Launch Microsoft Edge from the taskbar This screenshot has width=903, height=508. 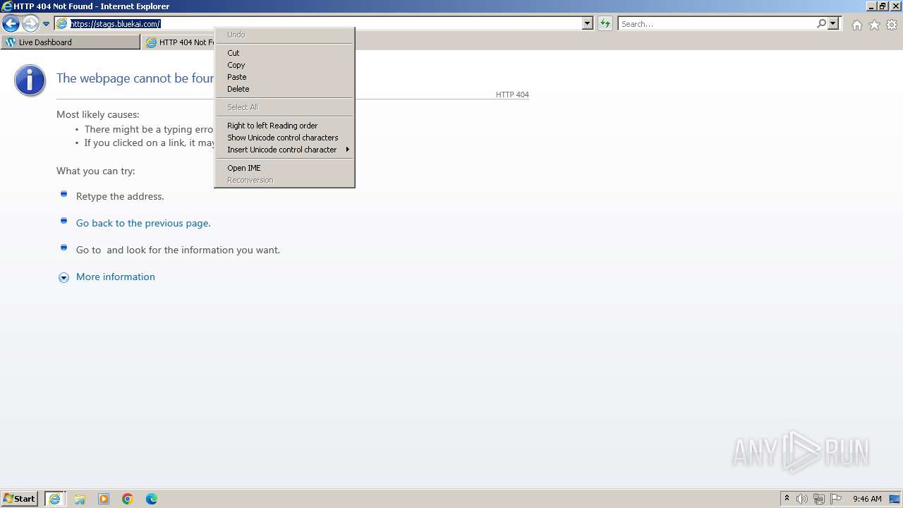(152, 499)
